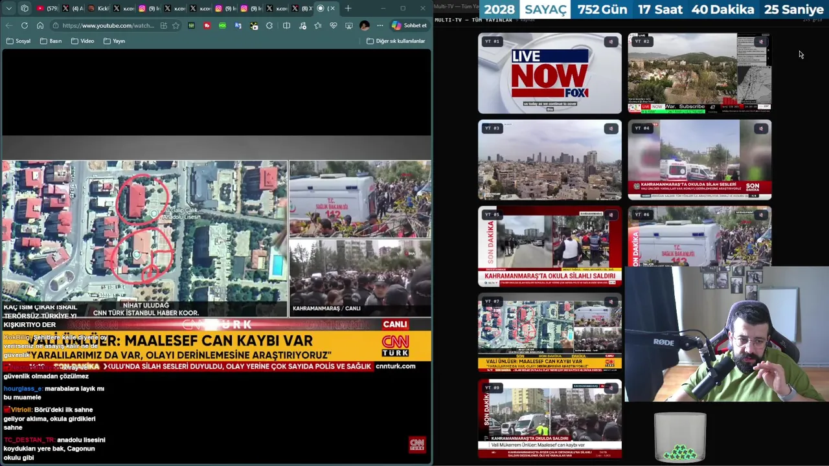Viewport: 829px width, 466px height.
Task: Open Sohbet et Copilot chat
Action: coord(409,25)
